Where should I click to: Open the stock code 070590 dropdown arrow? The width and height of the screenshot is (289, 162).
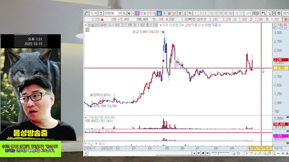120,13
